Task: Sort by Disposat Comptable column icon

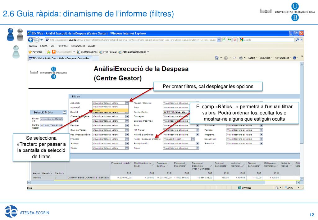Action: point(260,164)
